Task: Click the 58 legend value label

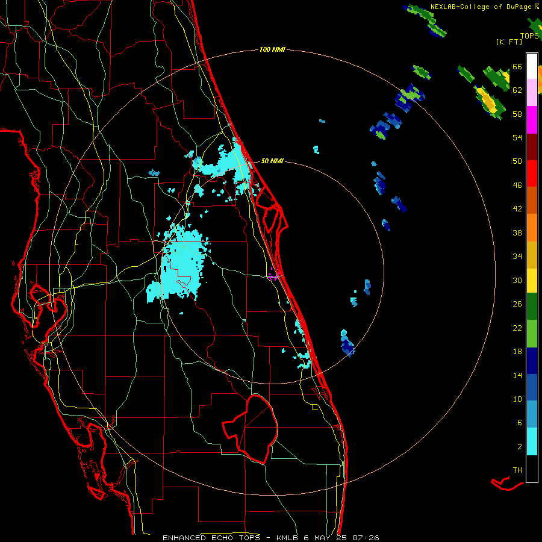Action: (x=517, y=114)
